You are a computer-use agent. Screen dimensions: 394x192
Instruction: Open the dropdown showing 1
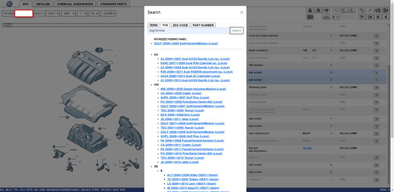pos(82,14)
